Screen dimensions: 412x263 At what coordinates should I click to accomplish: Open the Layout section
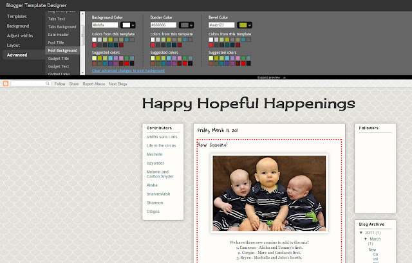tap(14, 45)
